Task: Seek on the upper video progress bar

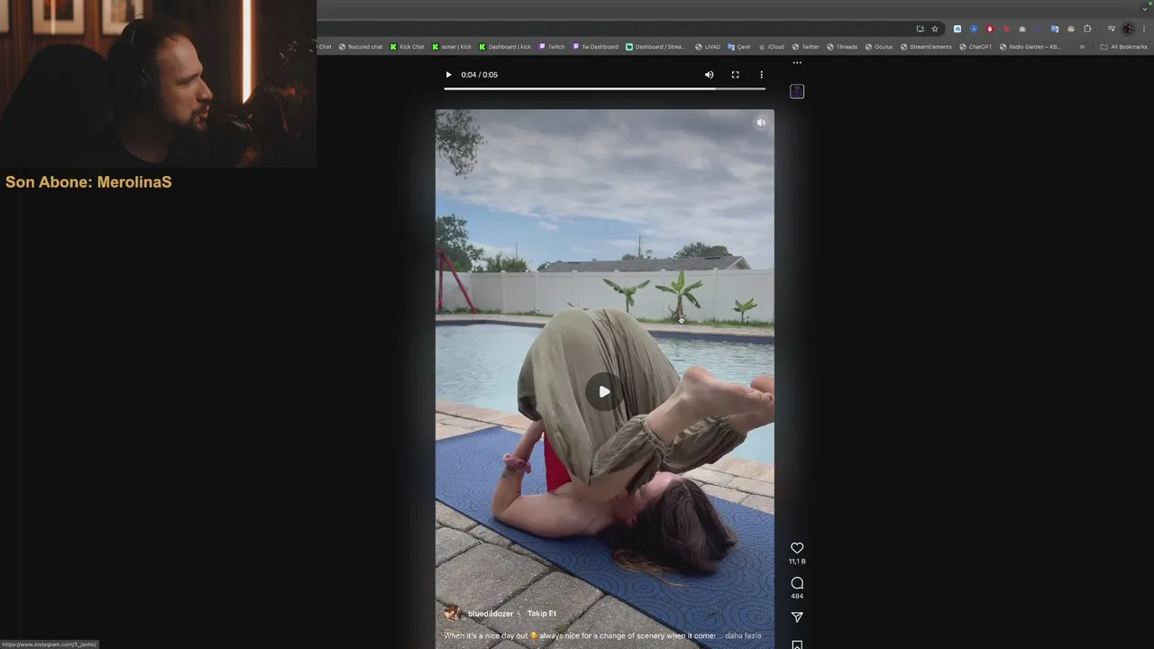Action: pyautogui.click(x=604, y=88)
